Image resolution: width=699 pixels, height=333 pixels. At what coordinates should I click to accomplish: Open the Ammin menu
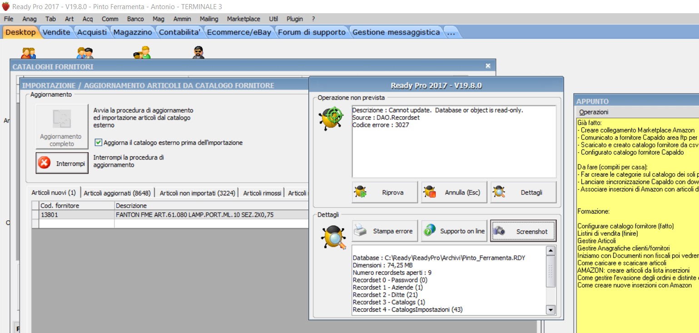click(182, 19)
